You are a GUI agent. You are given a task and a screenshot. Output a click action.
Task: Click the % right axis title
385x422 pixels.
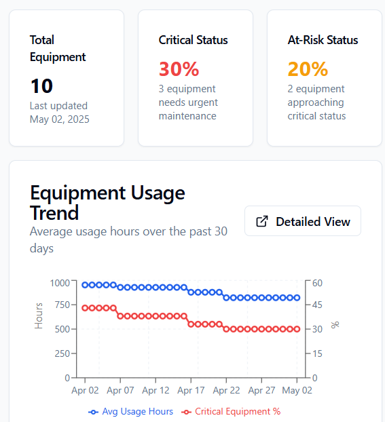click(x=335, y=325)
